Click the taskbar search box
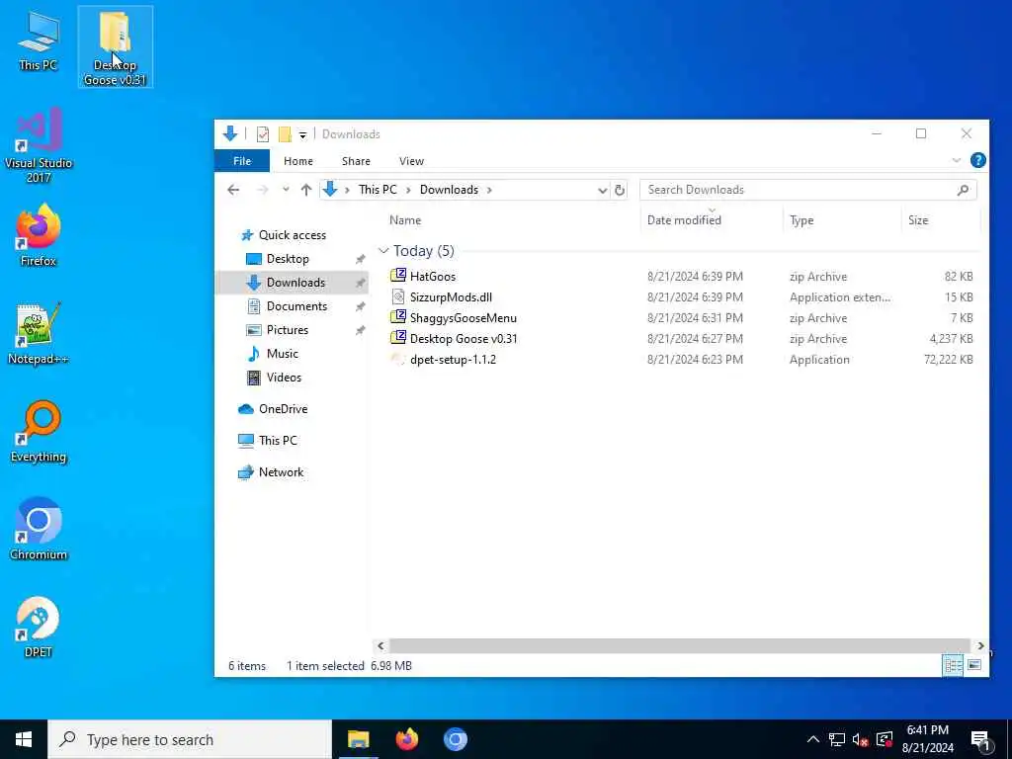 (190, 739)
